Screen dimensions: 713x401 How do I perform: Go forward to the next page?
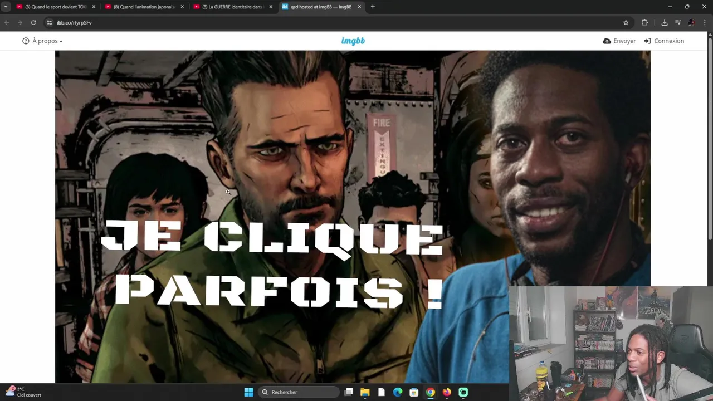click(20, 22)
